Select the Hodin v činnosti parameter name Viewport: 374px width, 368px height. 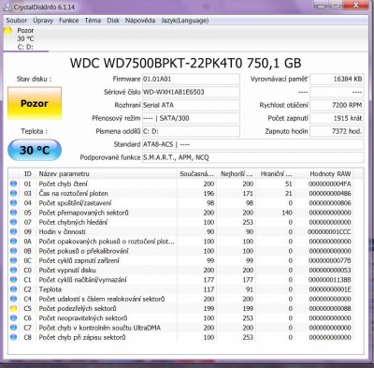[x=62, y=232]
